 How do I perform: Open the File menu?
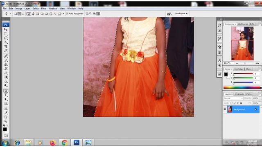[x=5, y=9]
